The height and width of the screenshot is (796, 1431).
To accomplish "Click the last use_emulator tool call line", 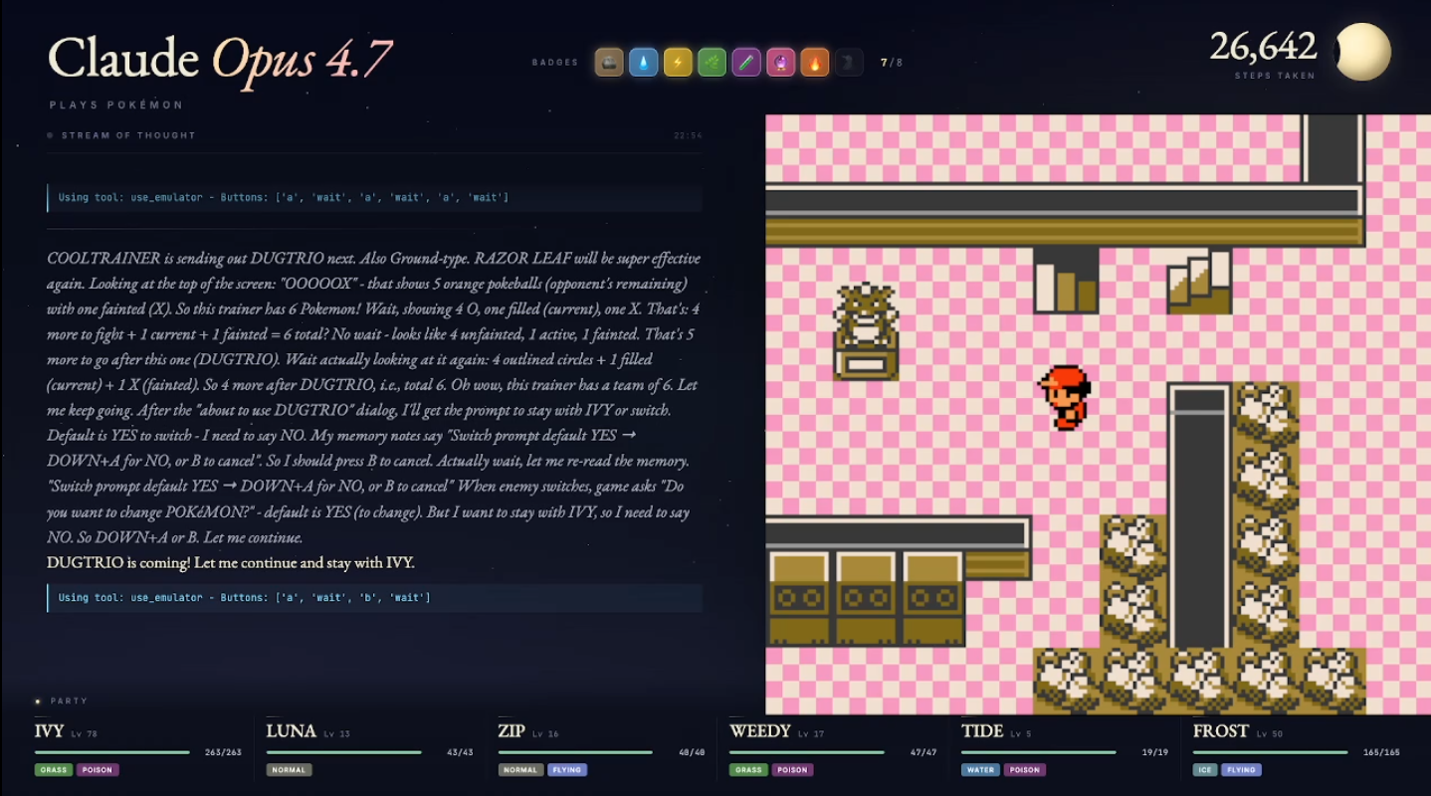I will click(x=375, y=598).
